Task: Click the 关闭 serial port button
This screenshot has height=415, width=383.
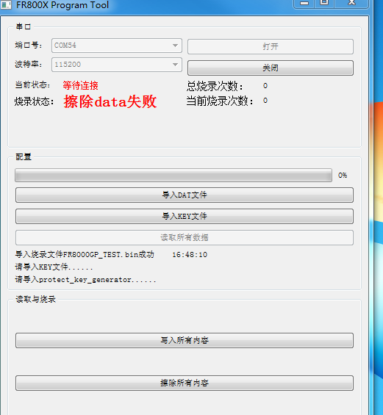Action: [x=271, y=68]
